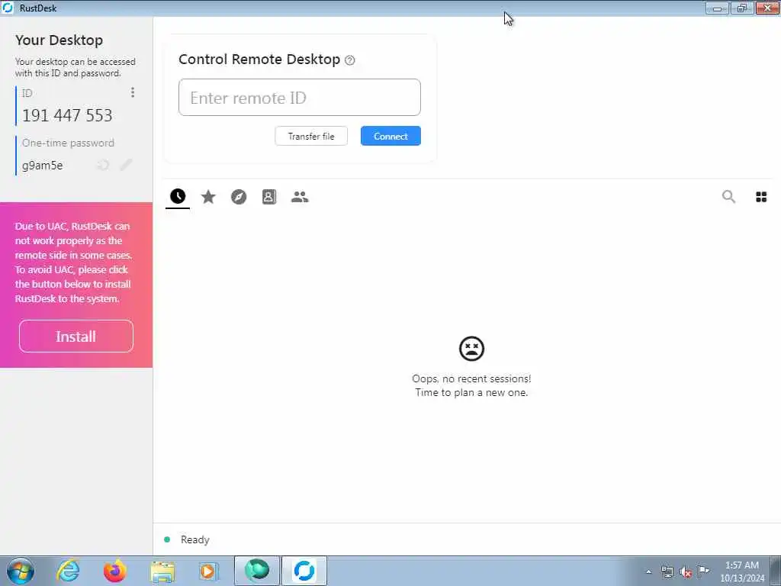Open the ID options three-dot menu

[x=133, y=92]
